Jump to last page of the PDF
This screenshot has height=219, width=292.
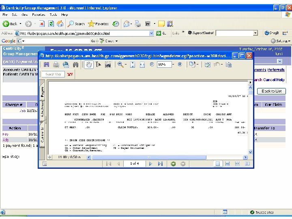click(160, 164)
